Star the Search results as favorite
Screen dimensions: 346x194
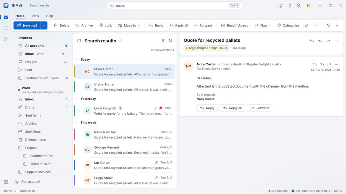(120, 41)
